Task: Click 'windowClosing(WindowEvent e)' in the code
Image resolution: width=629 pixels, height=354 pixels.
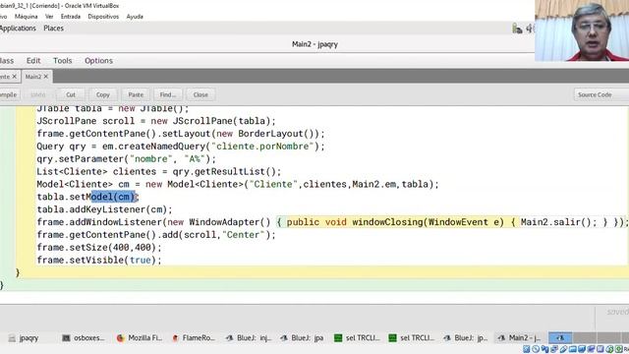Action: (x=428, y=222)
